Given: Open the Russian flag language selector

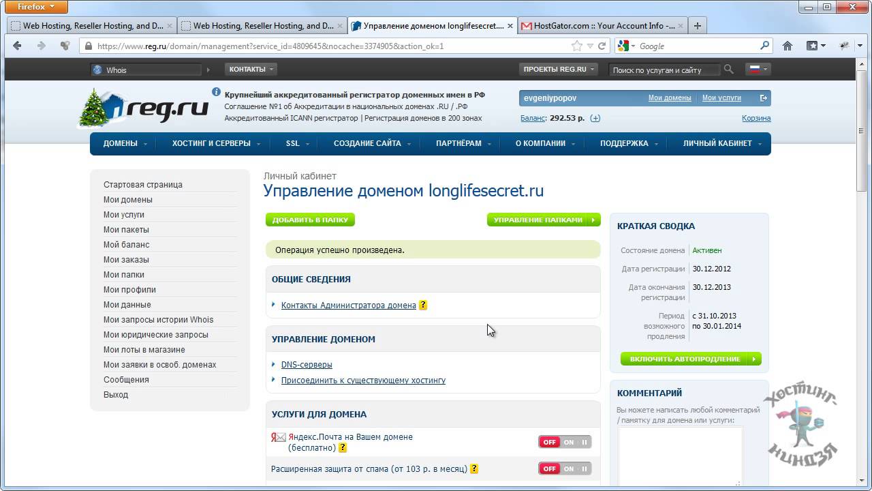Looking at the screenshot, I should click(x=758, y=69).
